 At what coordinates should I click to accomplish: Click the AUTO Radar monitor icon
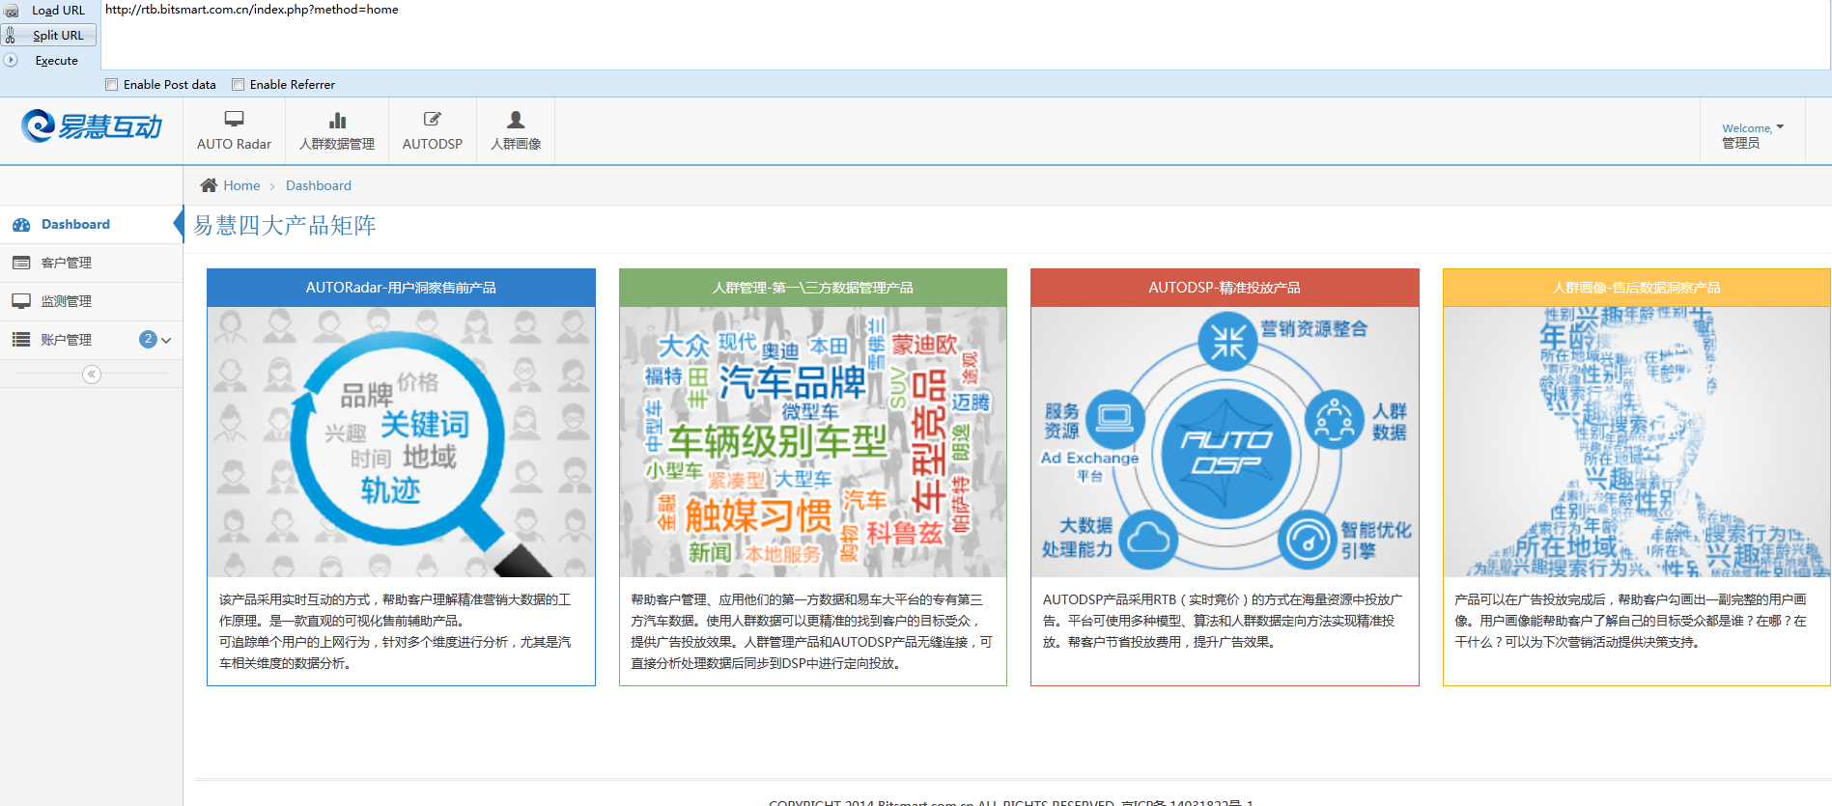pyautogui.click(x=234, y=120)
